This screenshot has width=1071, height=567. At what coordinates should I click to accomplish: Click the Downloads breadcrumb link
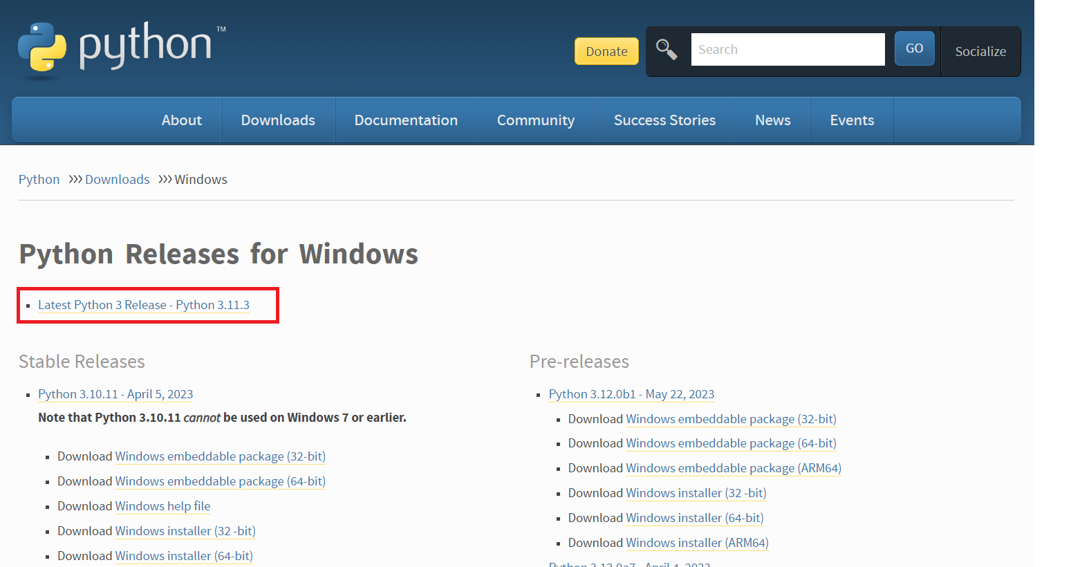click(117, 180)
